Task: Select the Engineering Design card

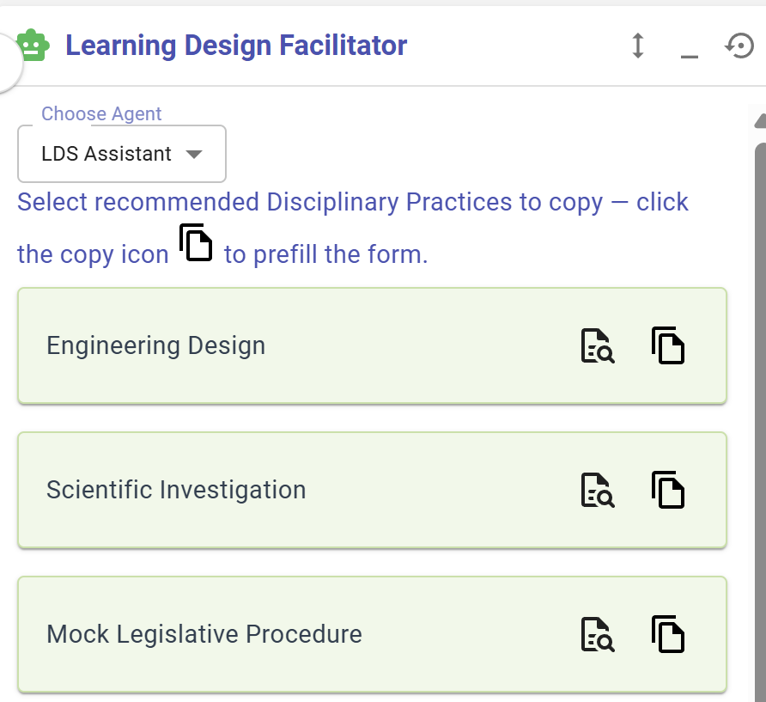Action: (372, 345)
